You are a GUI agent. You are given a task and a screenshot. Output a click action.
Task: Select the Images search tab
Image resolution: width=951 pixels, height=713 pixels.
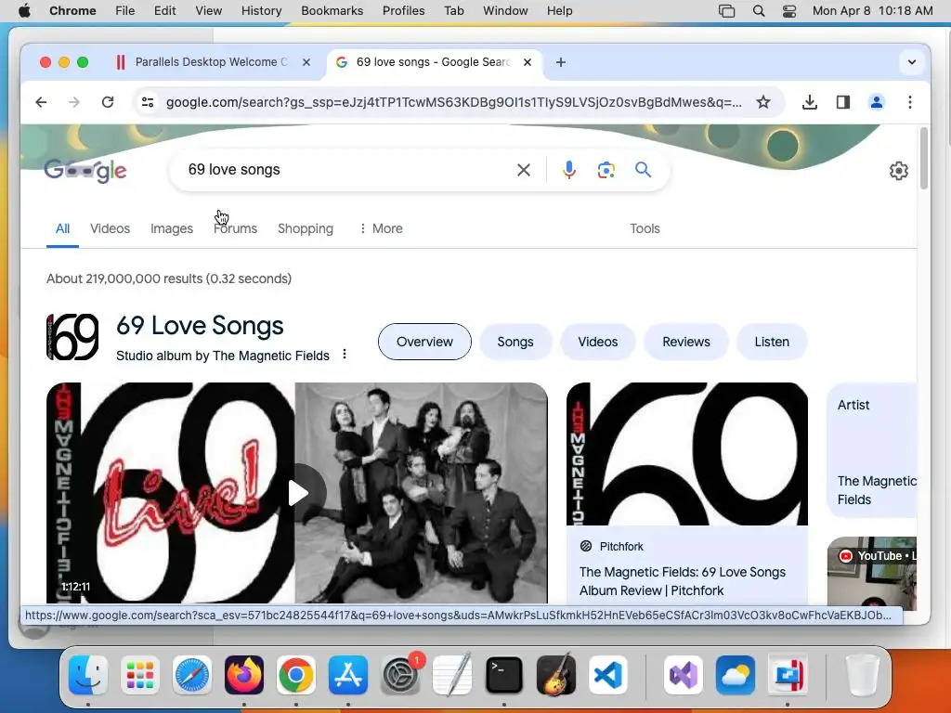[x=172, y=228]
